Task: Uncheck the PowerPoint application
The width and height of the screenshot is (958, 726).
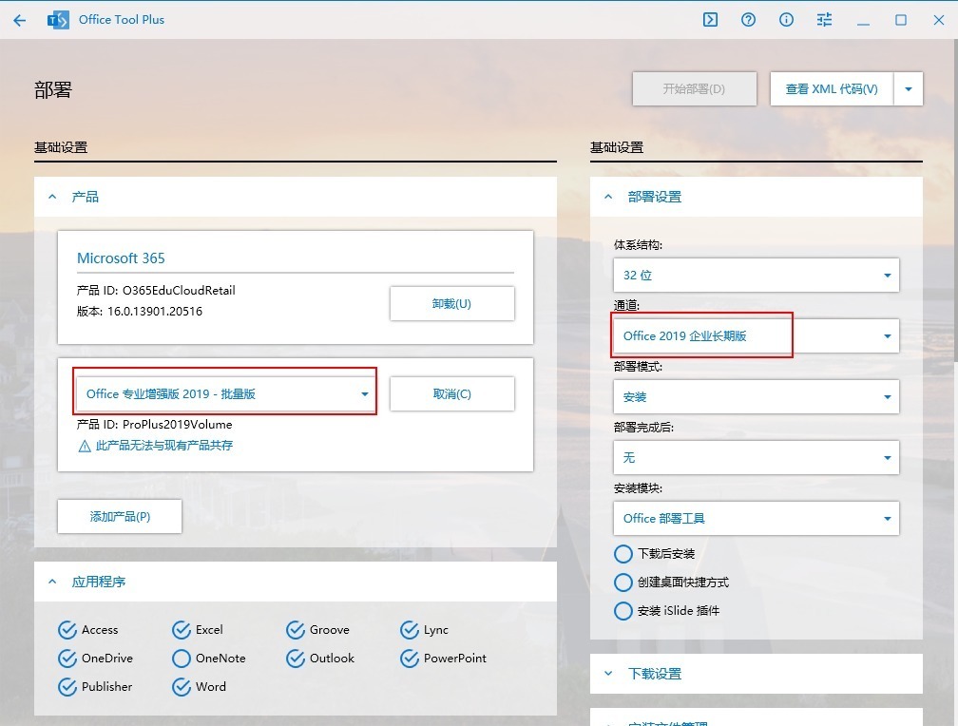Action: (410, 659)
